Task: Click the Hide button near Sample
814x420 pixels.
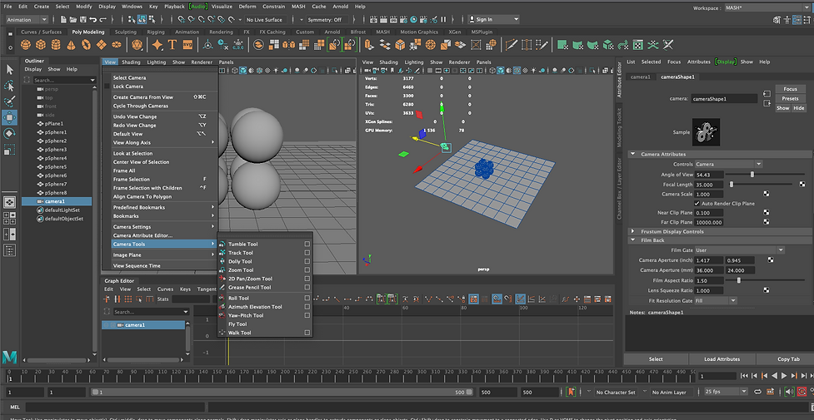Action: point(798,108)
